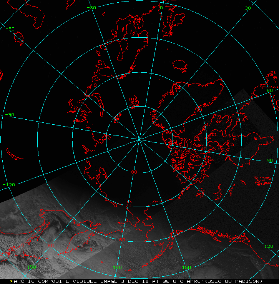Click the 'AMRC:(SSEC:UW-MADISON)' credit text
This screenshot has width=279, height=284.
224,281
